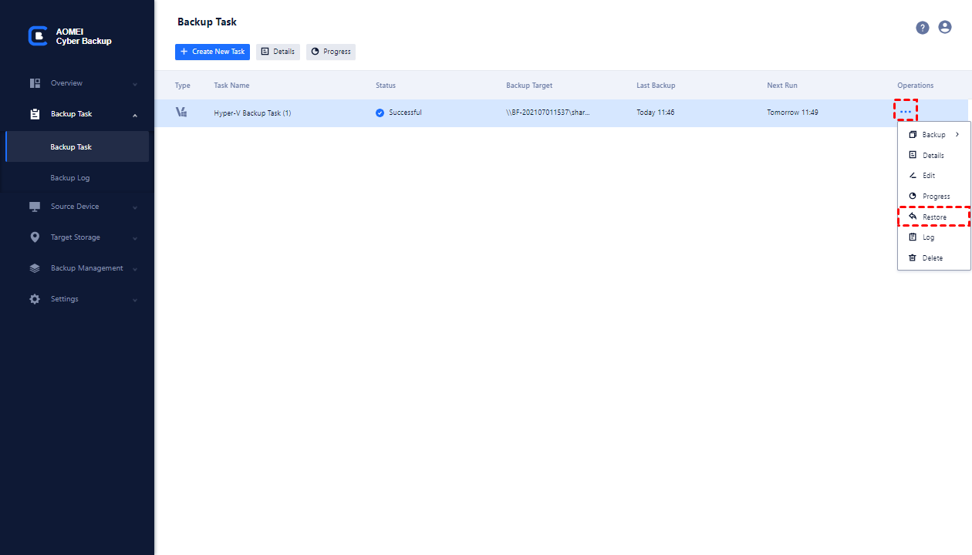This screenshot has height=555, width=972.
Task: Click the Details toolbar button
Action: 278,52
